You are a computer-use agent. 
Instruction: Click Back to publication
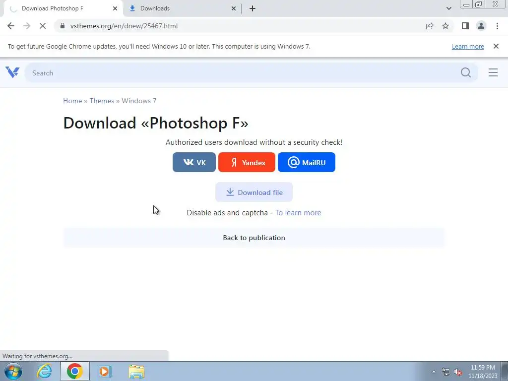tap(254, 238)
